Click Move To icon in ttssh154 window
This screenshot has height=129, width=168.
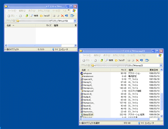tap(54, 16)
